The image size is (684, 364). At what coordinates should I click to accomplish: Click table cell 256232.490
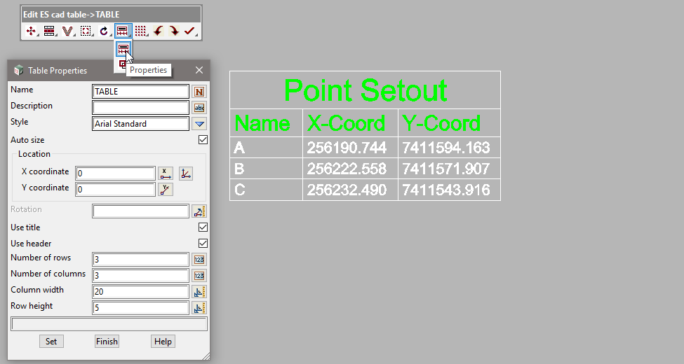tap(350, 190)
